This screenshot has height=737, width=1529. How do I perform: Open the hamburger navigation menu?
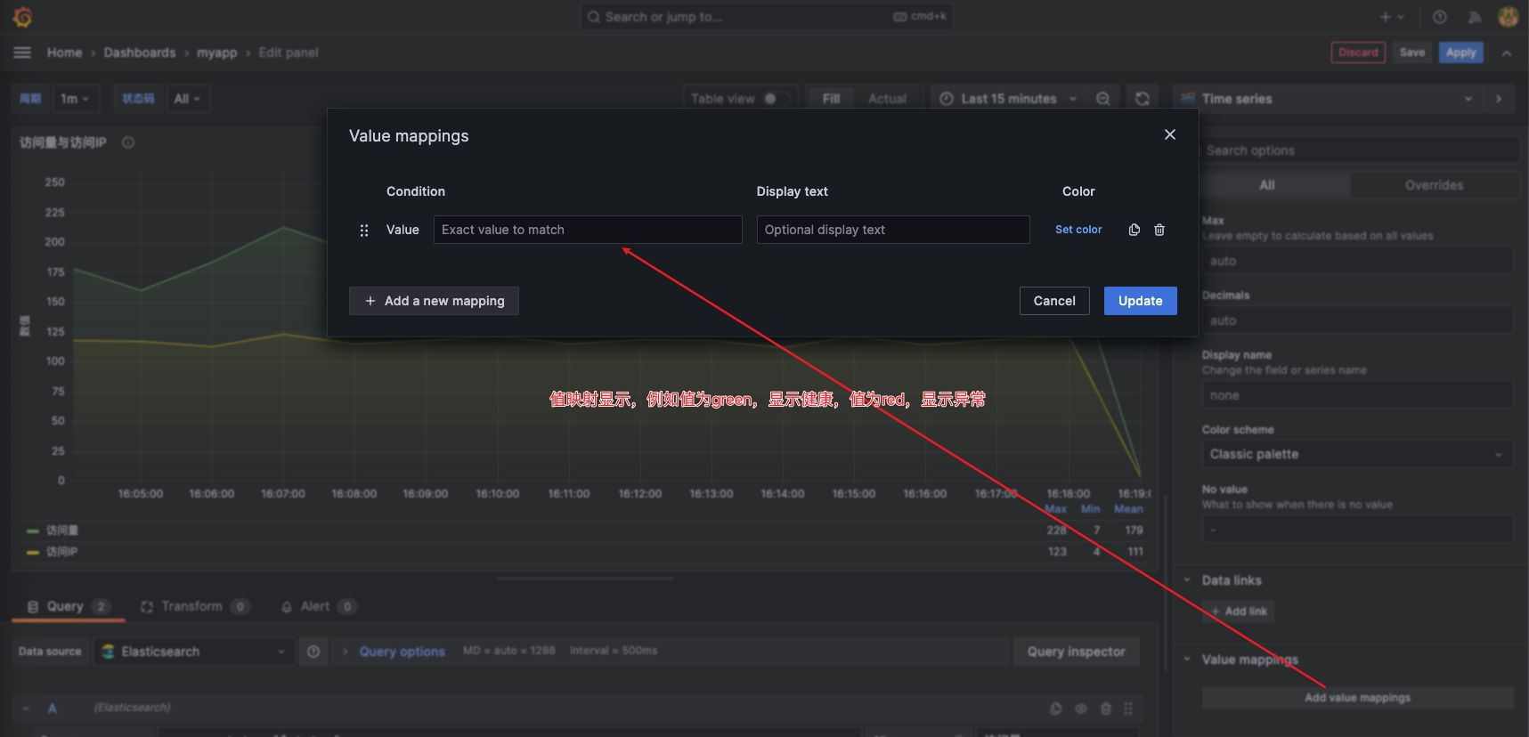pos(22,53)
